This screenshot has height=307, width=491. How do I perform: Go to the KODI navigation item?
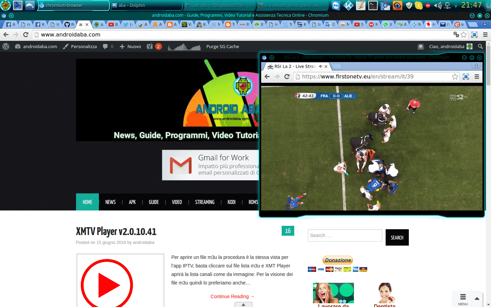pos(232,202)
